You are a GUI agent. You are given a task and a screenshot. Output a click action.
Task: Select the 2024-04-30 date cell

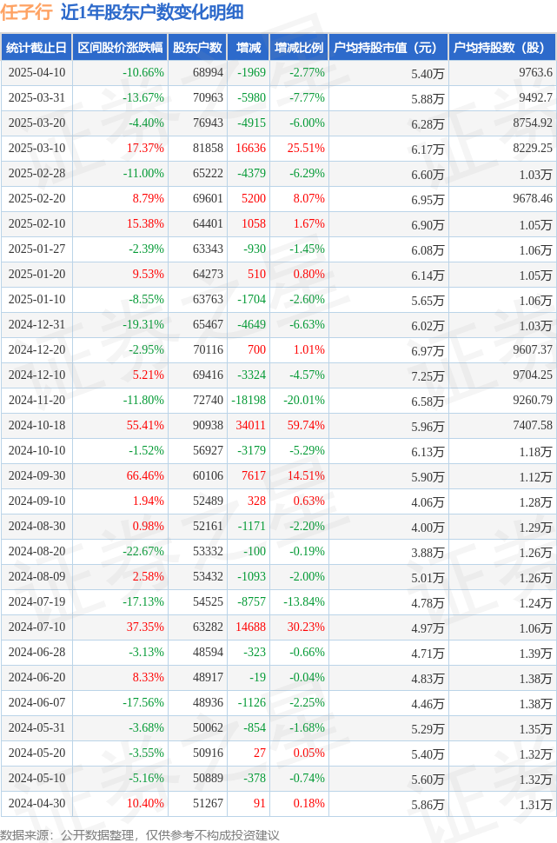point(36,803)
